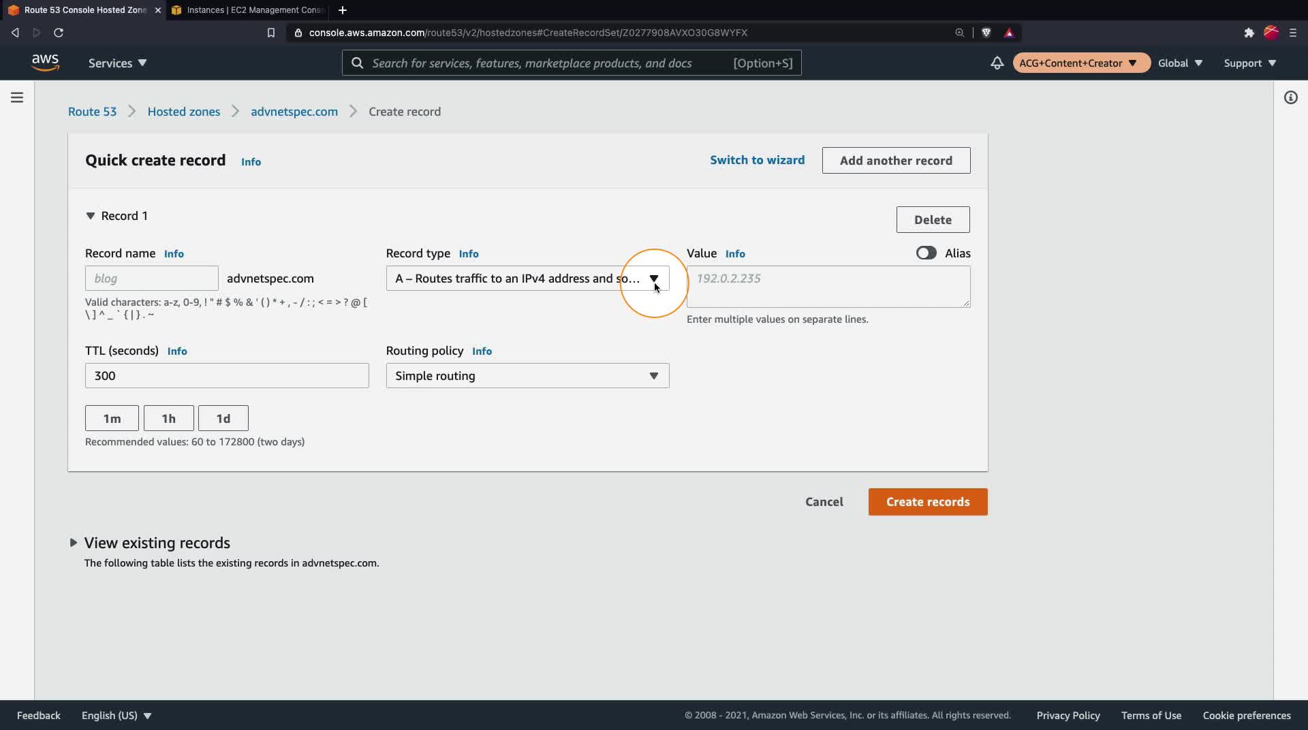Open the Brave shields icon

pyautogui.click(x=986, y=33)
